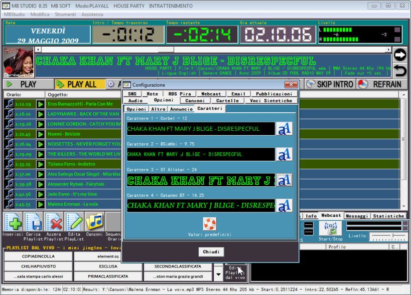
Task: Switch to the SMS configuration tab
Action: [x=132, y=94]
